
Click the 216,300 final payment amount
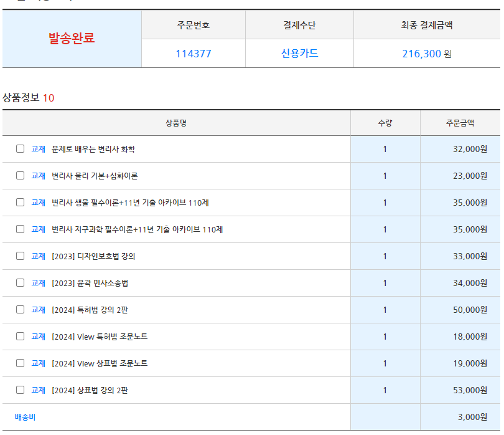421,54
